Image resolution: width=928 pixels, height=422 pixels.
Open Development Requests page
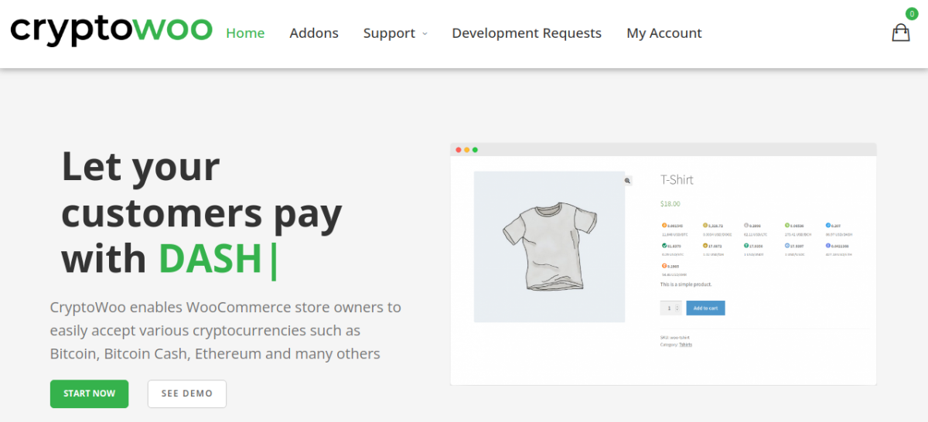tap(527, 33)
